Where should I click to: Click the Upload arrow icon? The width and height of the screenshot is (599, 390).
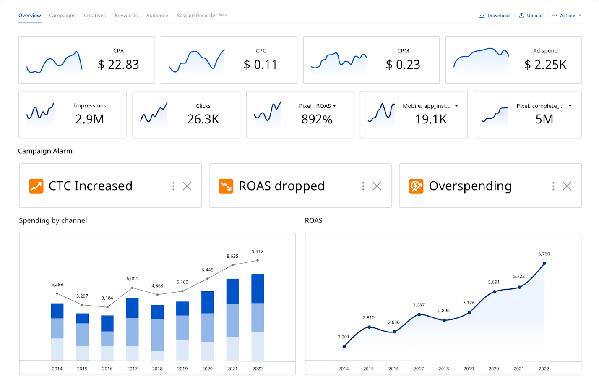click(x=521, y=15)
